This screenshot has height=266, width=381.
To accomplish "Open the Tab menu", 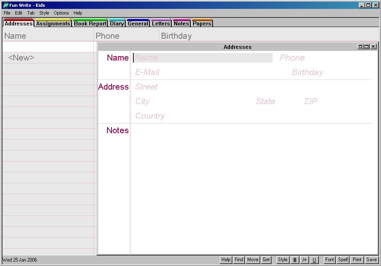I will coord(31,13).
